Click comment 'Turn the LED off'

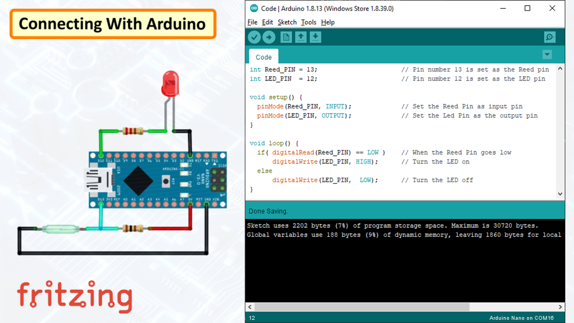coord(437,180)
